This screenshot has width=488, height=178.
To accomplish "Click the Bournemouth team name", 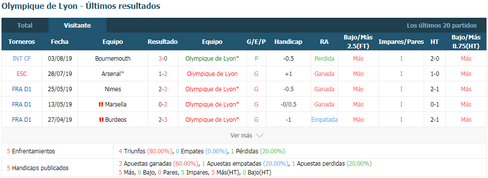I will coord(113,58).
